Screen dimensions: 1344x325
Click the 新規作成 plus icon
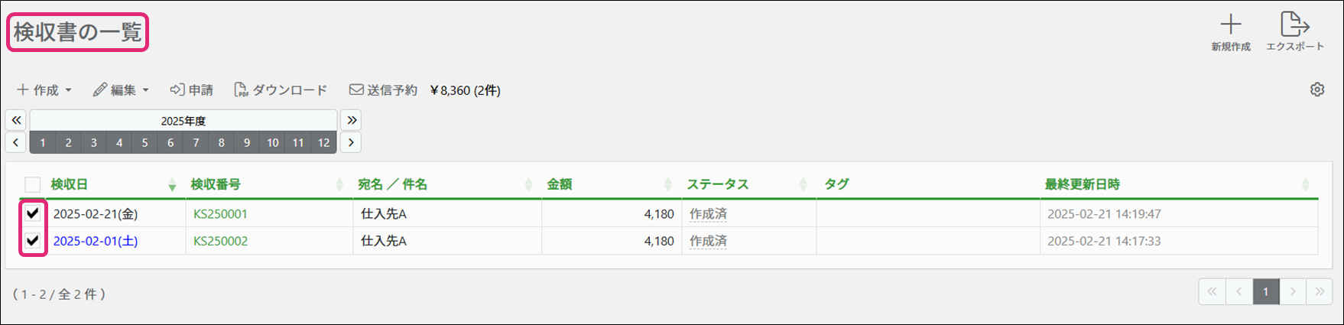pyautogui.click(x=1230, y=24)
